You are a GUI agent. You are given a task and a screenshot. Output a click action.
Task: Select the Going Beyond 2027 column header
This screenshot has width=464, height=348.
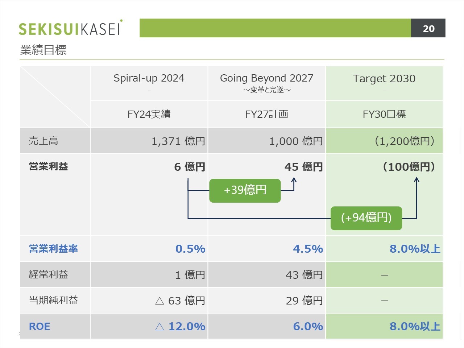[x=266, y=79]
